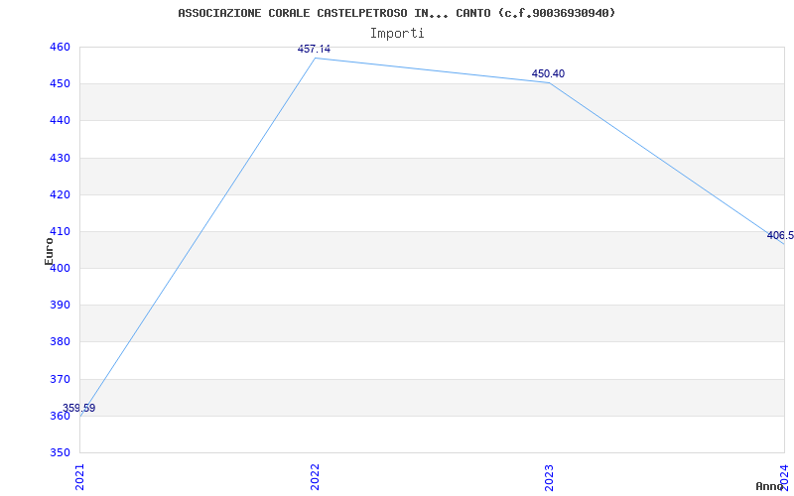The height and width of the screenshot is (496, 794).
Task: Select the 2024 x-axis year label
Action: pyautogui.click(x=784, y=477)
